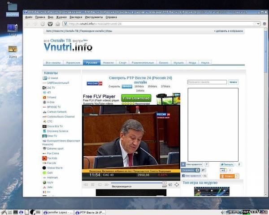Open the Вид menu
The width and height of the screenshot is (269, 215).
[x=50, y=17]
